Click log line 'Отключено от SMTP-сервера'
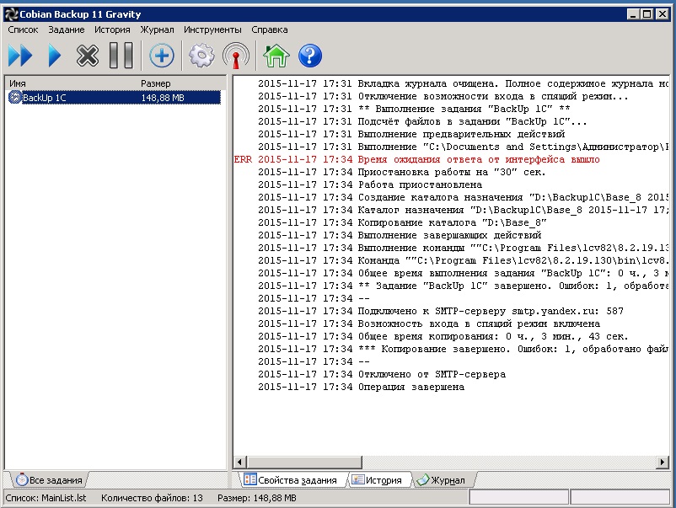This screenshot has height=508, width=676. pos(382,374)
